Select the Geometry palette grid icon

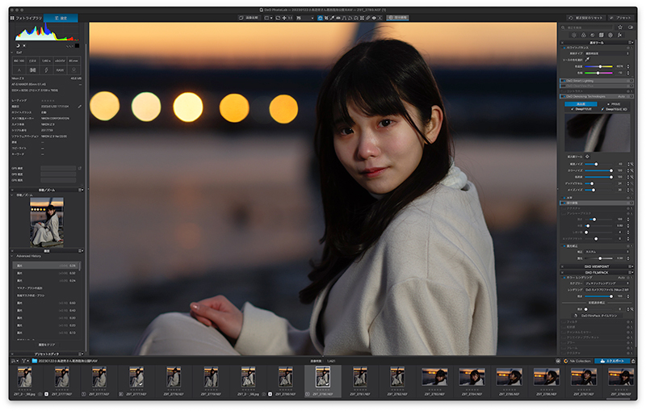(602, 36)
